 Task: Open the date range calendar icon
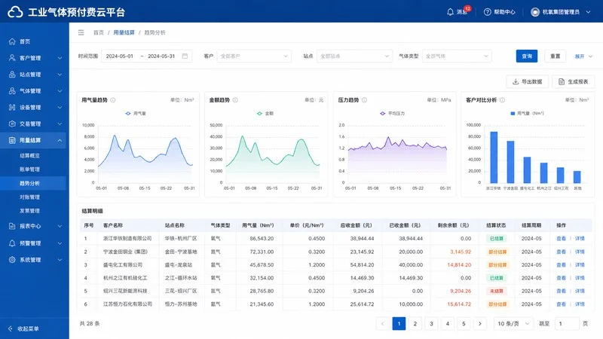185,56
